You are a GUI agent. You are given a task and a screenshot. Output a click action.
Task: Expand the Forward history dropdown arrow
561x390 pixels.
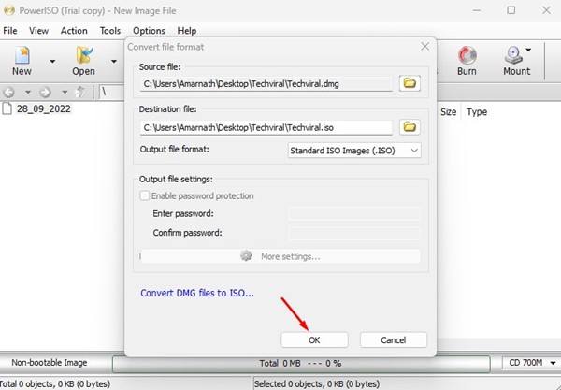[x=65, y=93]
